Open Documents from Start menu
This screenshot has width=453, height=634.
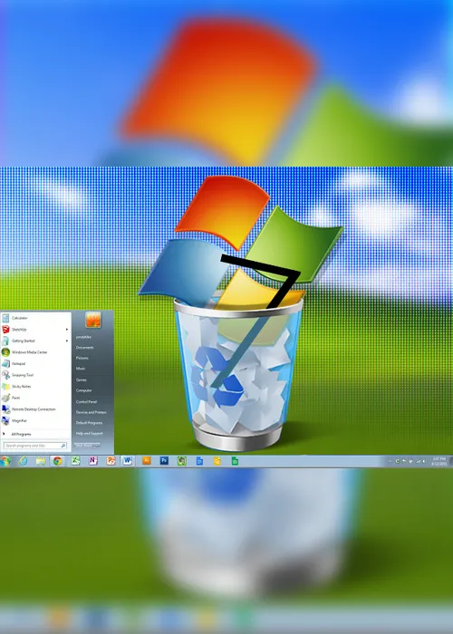click(84, 347)
